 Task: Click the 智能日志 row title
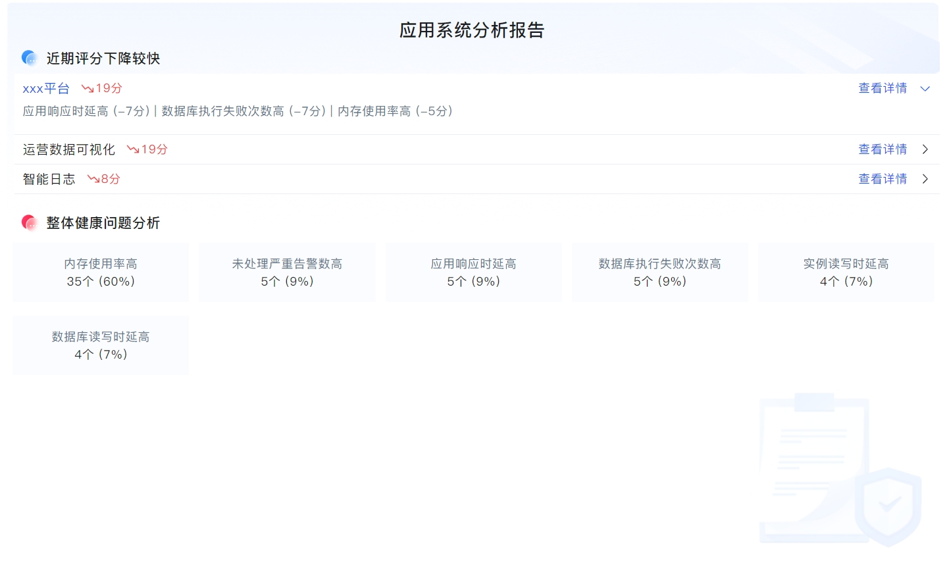[49, 179]
